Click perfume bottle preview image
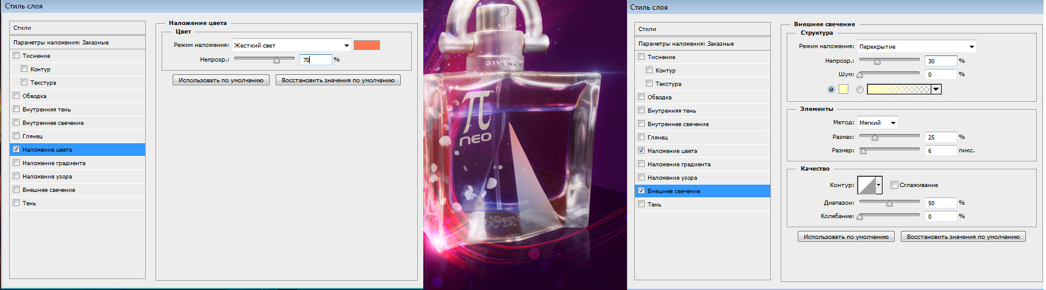The width and height of the screenshot is (1046, 290). click(525, 145)
